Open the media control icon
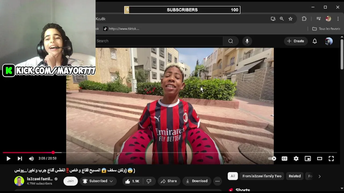 (318, 19)
